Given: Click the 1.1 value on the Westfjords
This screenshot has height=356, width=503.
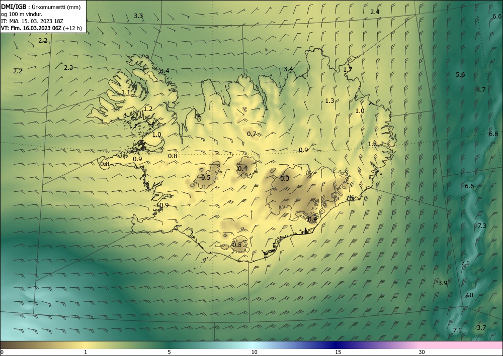Looking at the screenshot, I should (x=126, y=92).
